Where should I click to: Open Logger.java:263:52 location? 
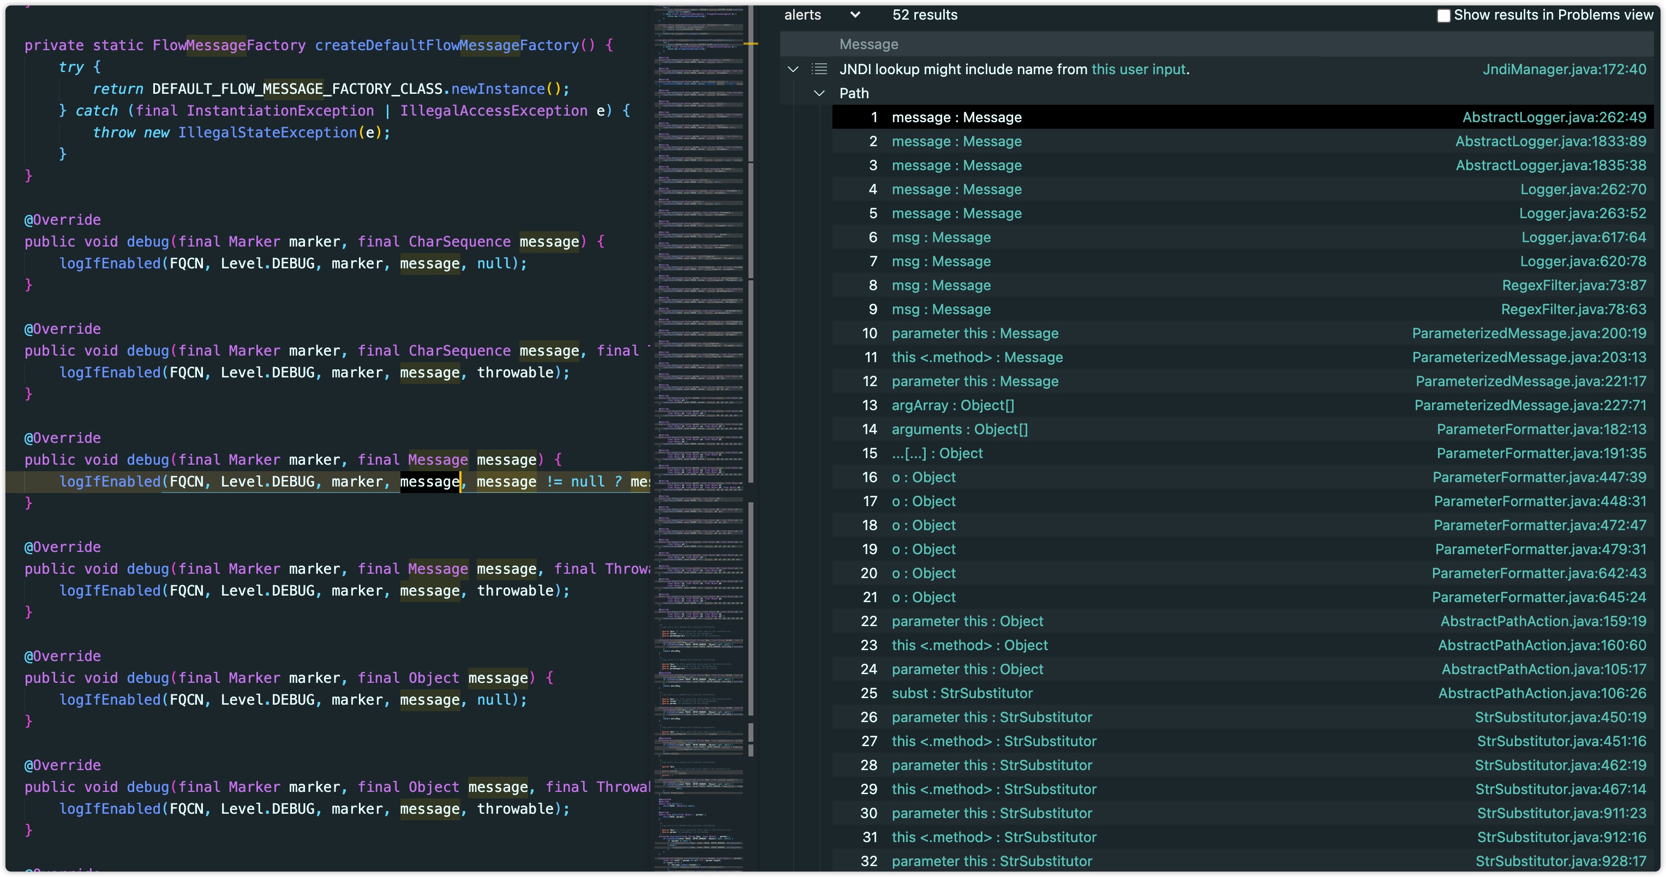click(1582, 213)
